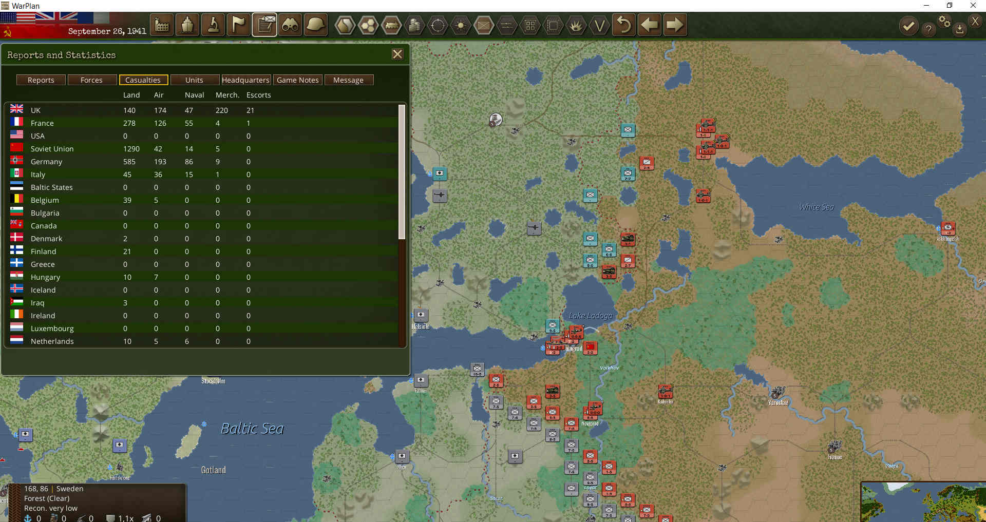Click the explosion hexagon icon
Viewport: 986px width, 522px height.
pyautogui.click(x=576, y=25)
